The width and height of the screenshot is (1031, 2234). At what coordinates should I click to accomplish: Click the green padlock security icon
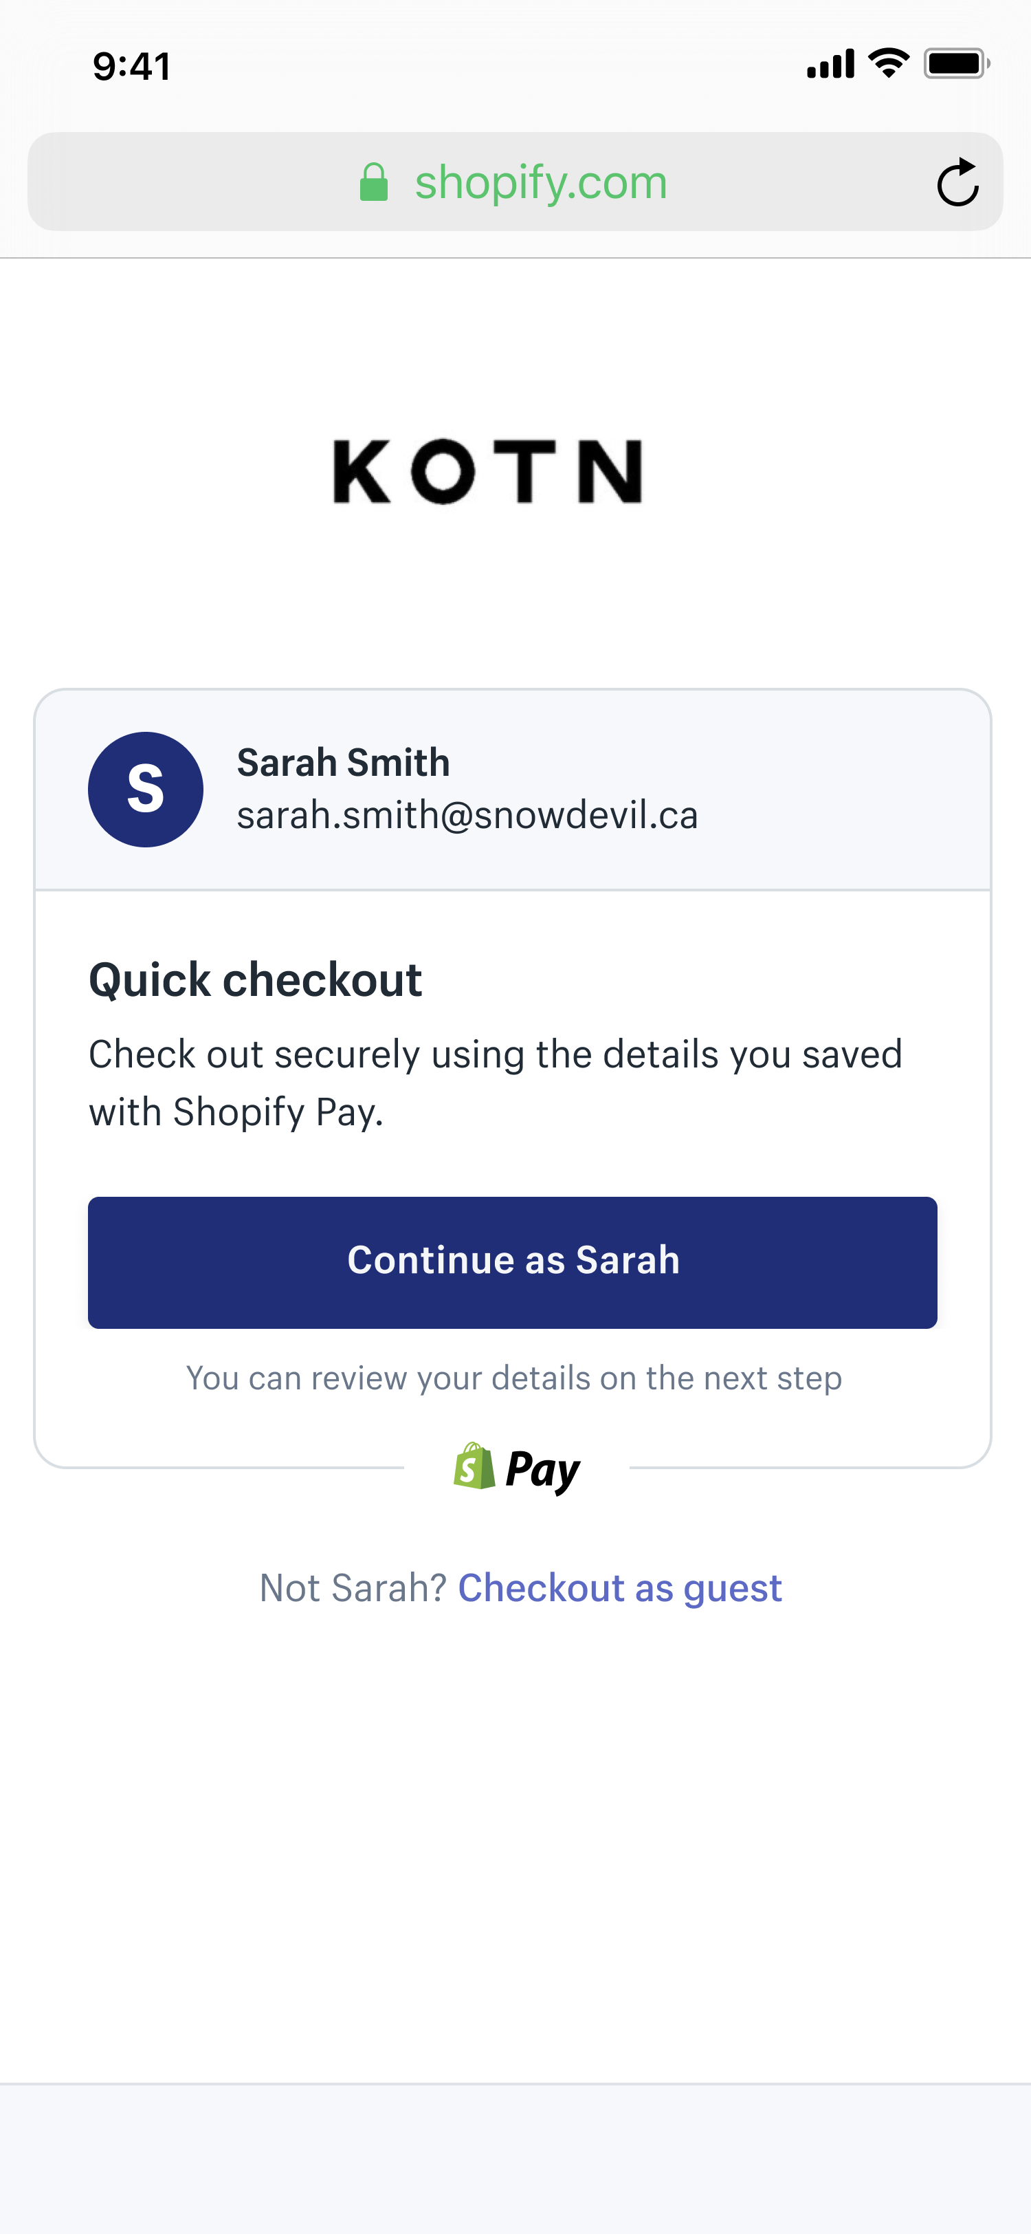click(373, 182)
